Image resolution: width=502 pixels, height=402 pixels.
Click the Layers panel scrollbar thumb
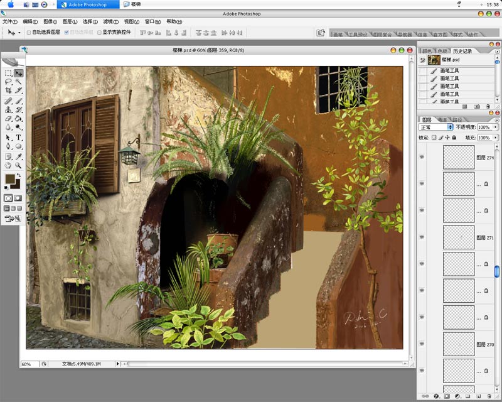[x=497, y=271]
